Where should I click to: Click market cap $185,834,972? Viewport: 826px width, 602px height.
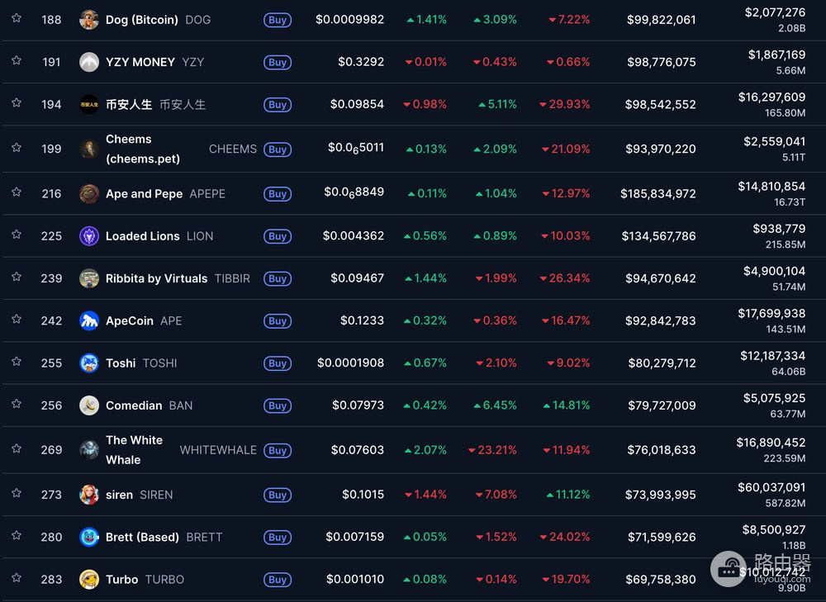click(x=658, y=194)
